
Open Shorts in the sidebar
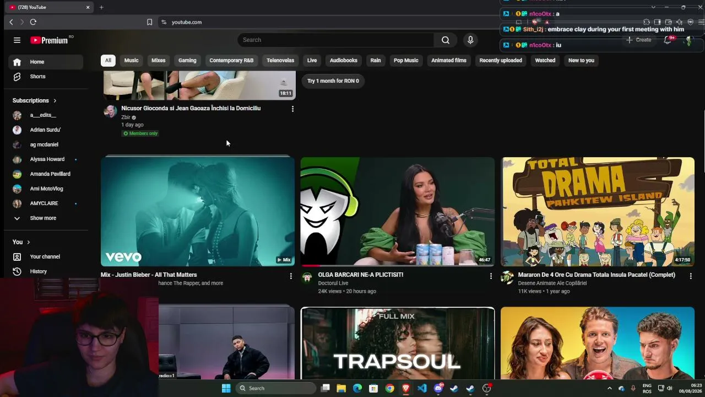(x=46, y=77)
